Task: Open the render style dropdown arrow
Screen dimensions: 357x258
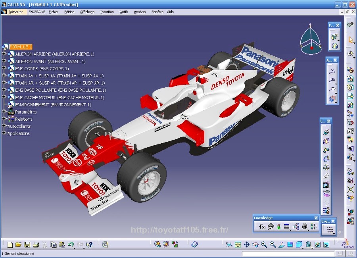Action: (x=311, y=248)
